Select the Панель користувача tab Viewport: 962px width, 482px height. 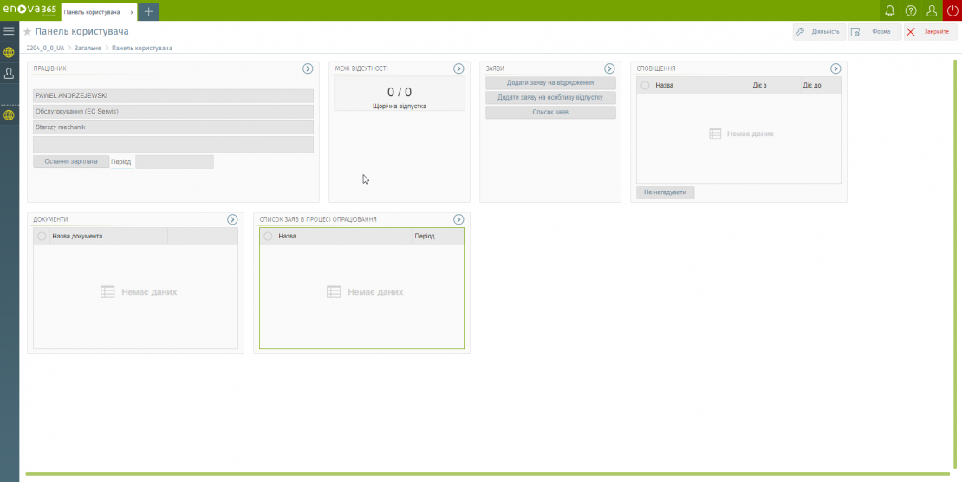(x=92, y=12)
